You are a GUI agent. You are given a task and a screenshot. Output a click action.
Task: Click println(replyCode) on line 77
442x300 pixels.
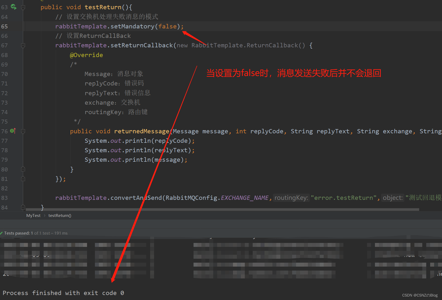158,141
